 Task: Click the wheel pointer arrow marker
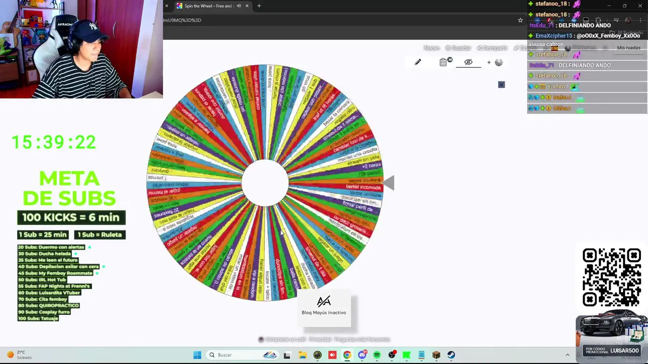[x=389, y=183]
